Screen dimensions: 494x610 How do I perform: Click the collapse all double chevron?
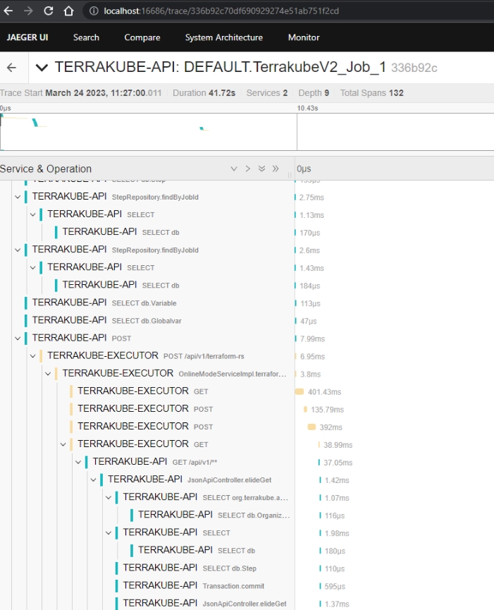click(276, 169)
